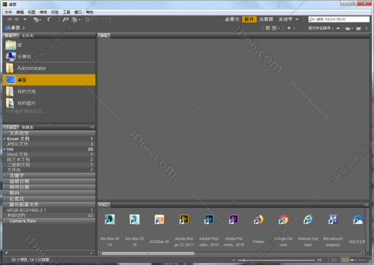Uncheck the Excel 文档 filter
Viewport: 374px width, 266px height.
49,139
